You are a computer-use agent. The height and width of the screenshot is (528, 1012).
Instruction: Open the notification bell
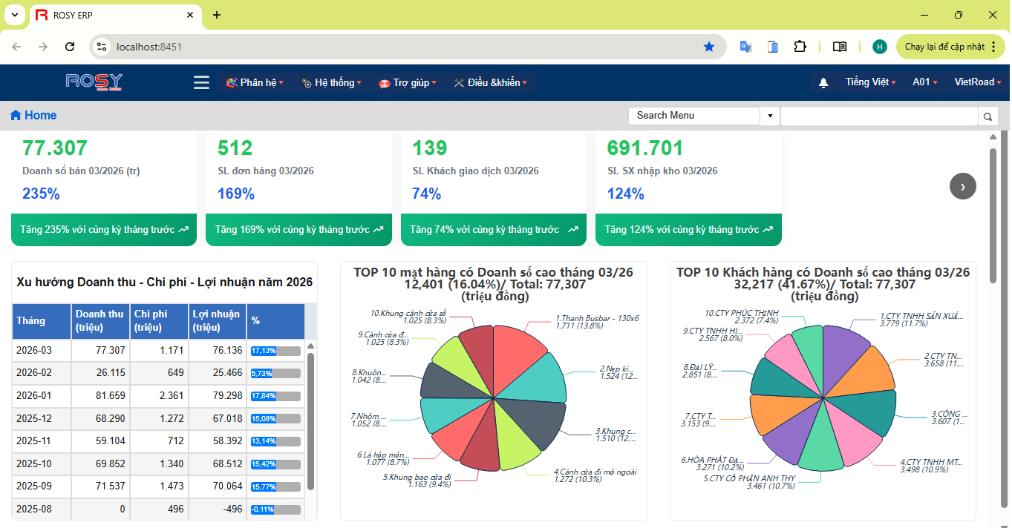pos(823,83)
